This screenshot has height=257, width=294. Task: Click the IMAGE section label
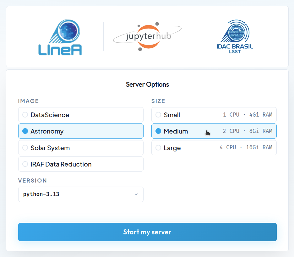coord(29,101)
